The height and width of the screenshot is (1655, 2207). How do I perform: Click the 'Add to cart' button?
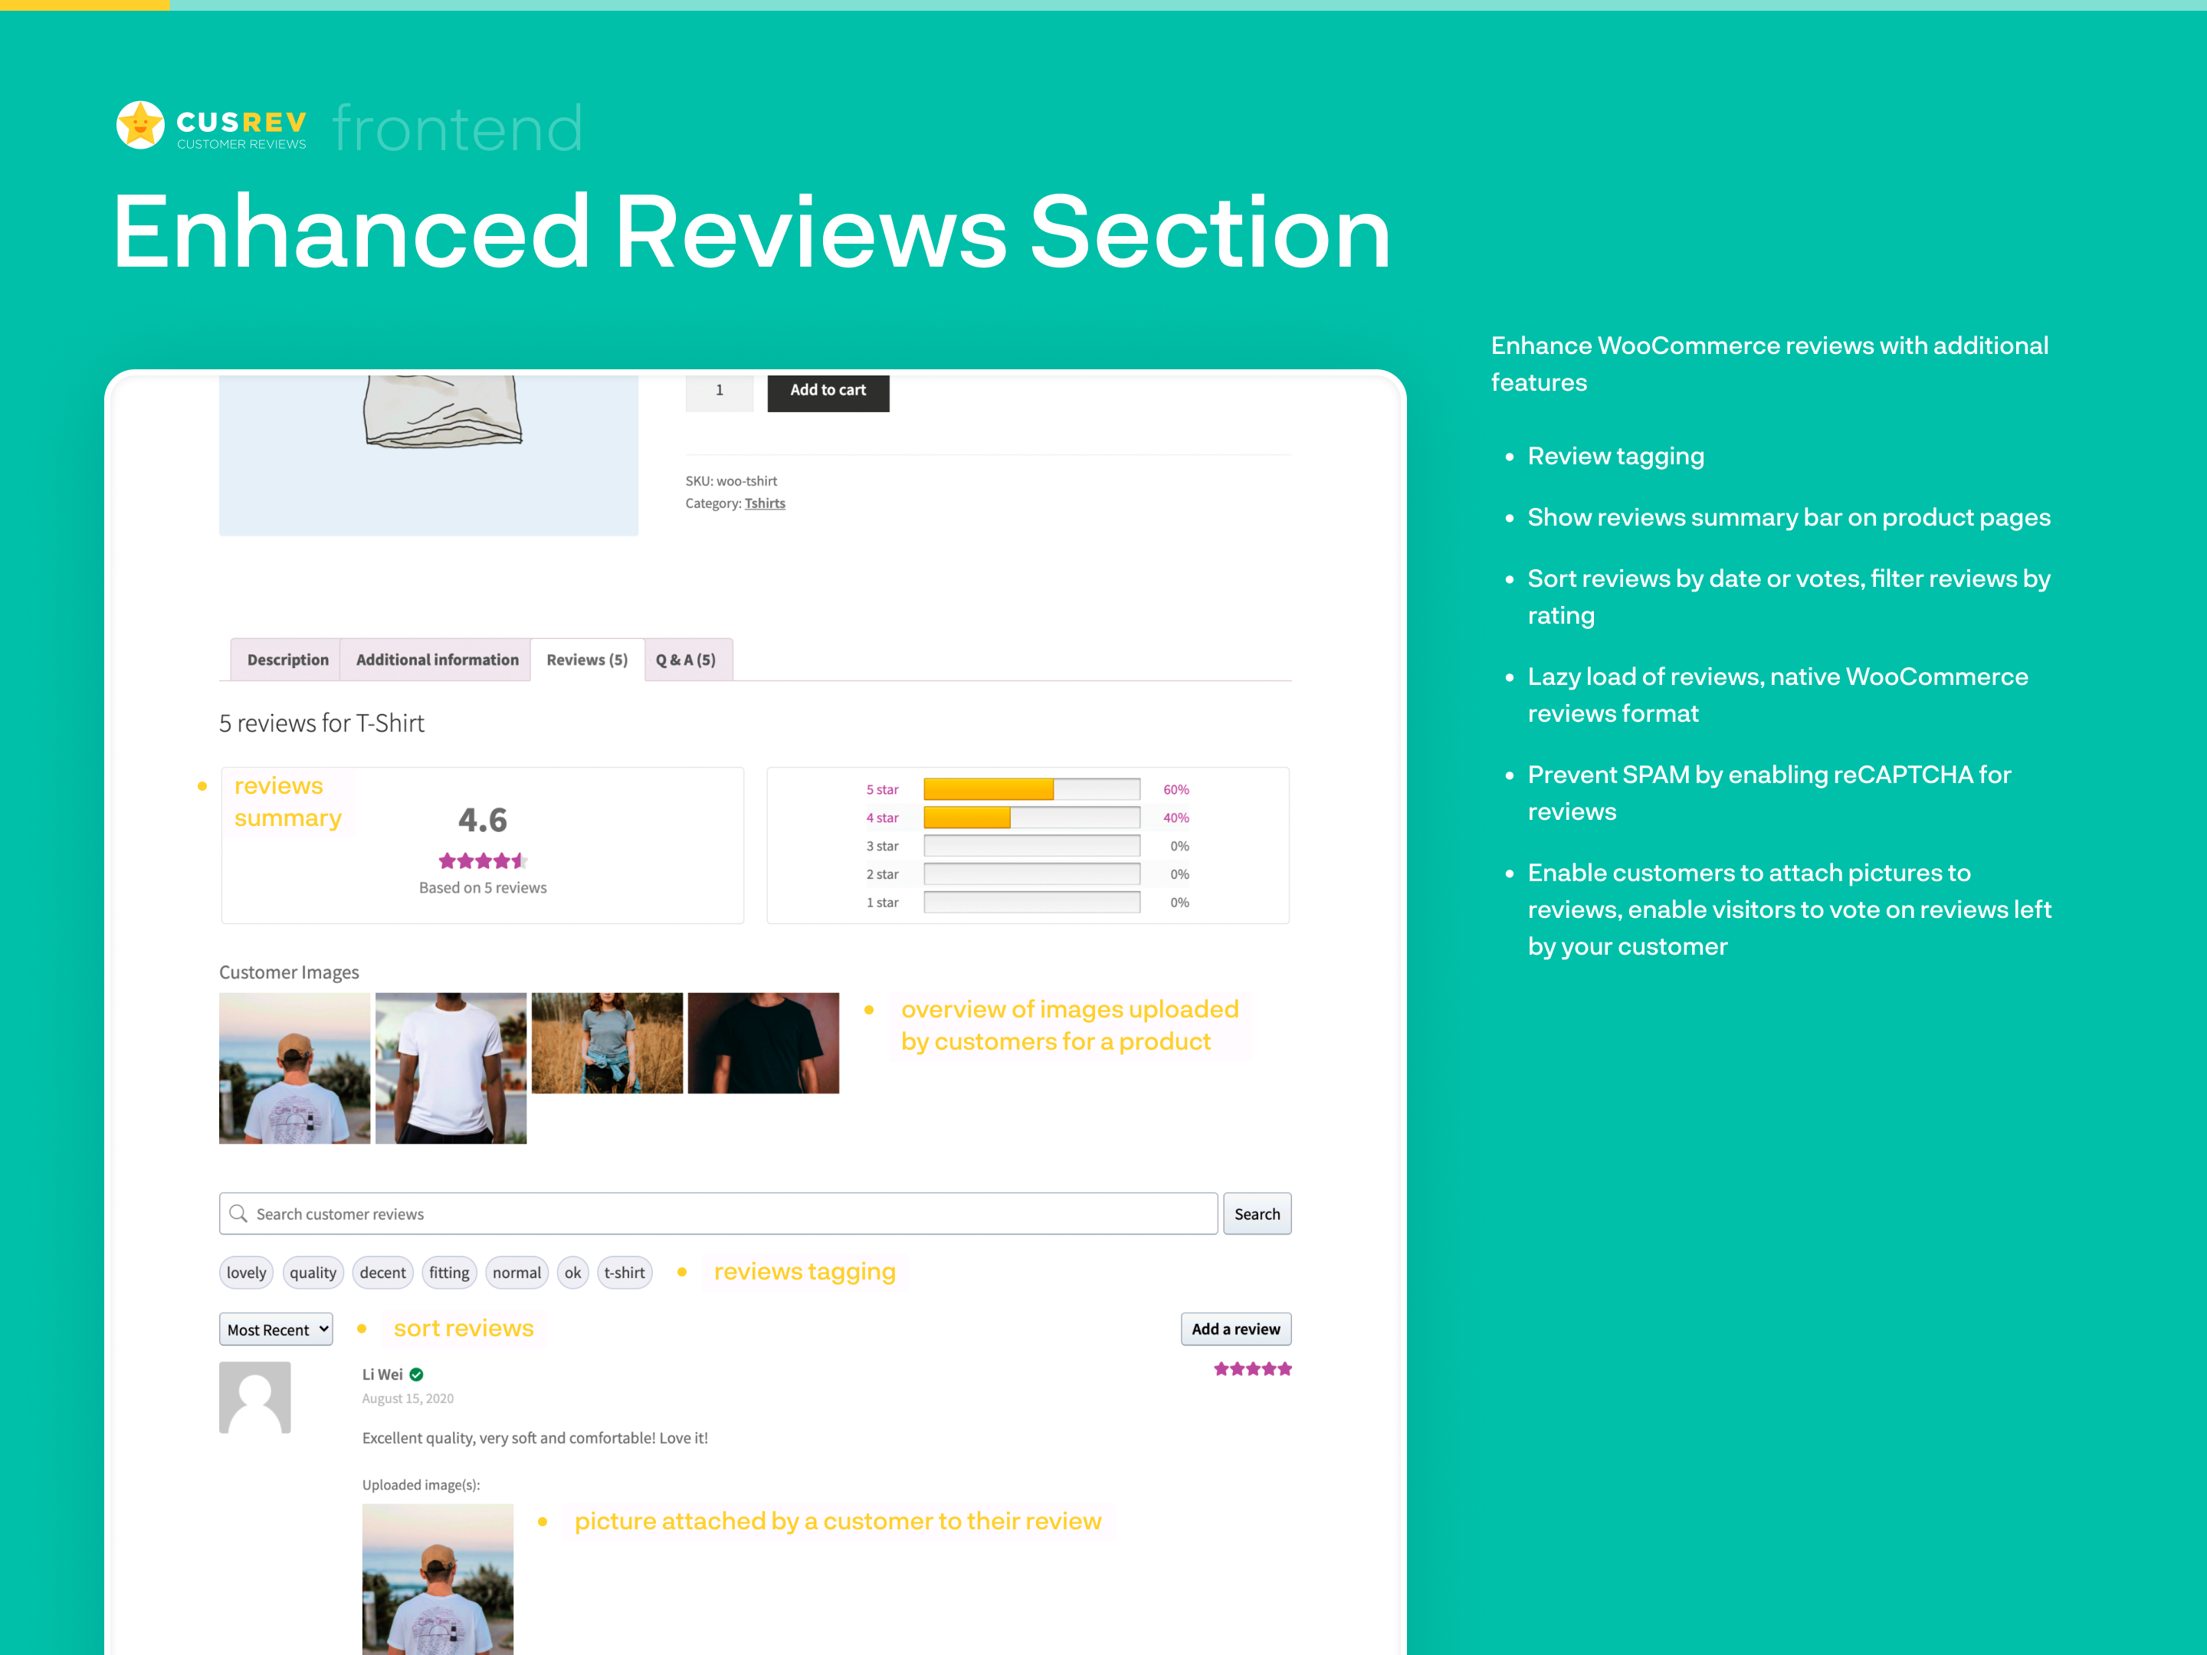pos(827,389)
